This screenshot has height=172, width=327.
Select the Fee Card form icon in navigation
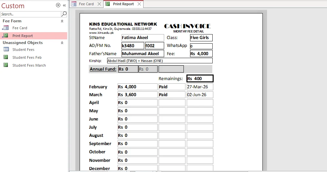[6, 28]
